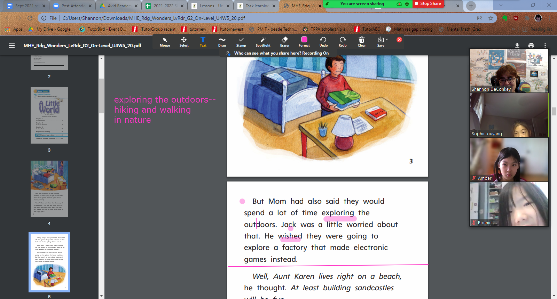
Task: Open the Reading list
Action: 538,29
